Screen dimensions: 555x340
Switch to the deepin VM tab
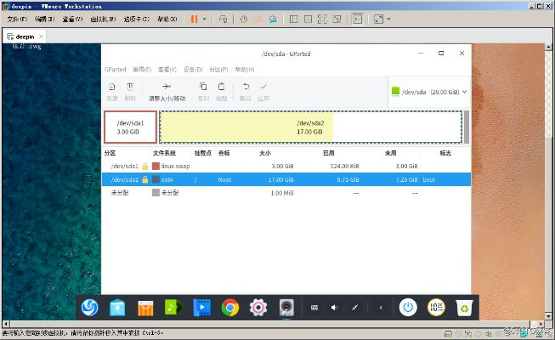pyautogui.click(x=24, y=37)
